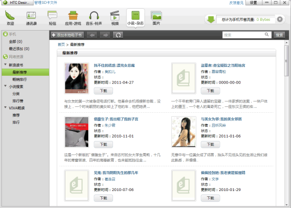Image resolution: width=291 pixels, height=208 pixels.
Task: Select 全部 (0) in the sidebar
Action: click(x=16, y=41)
